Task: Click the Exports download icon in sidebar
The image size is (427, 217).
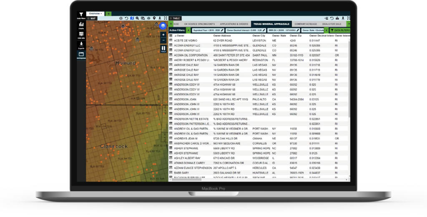Action: pos(81,45)
